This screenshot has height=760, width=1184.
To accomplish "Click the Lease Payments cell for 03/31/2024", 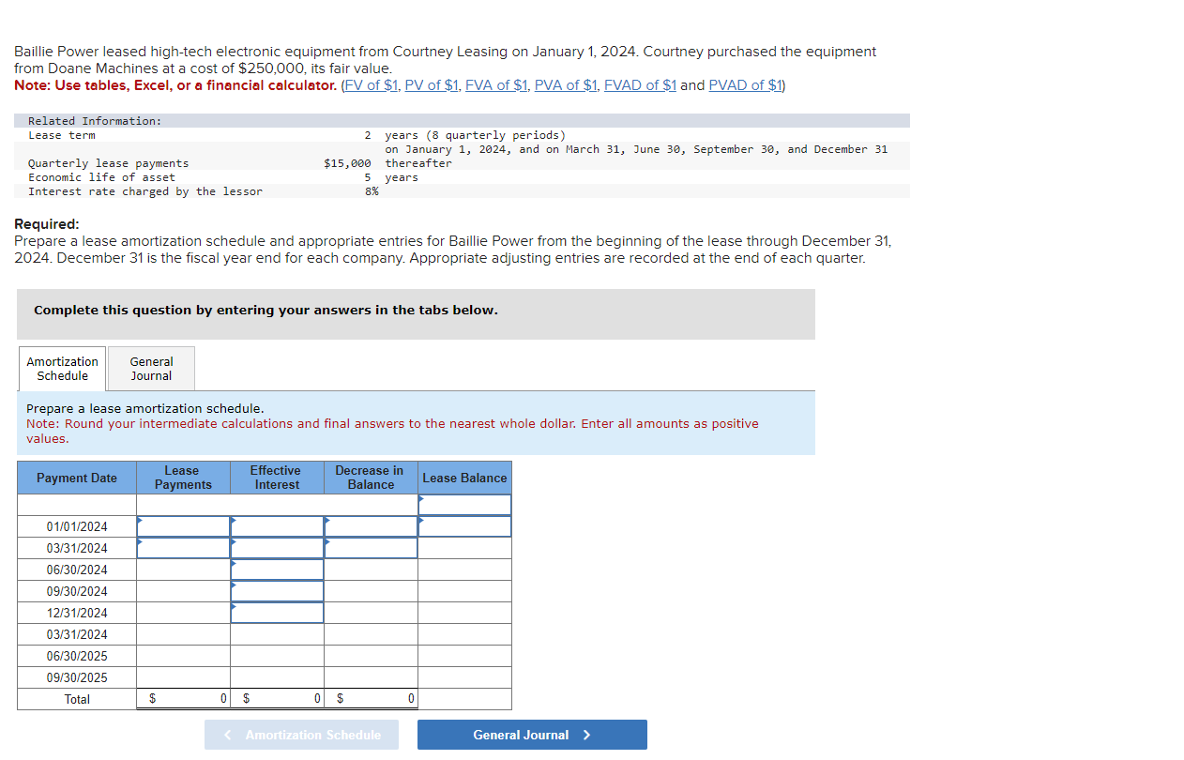I will pyautogui.click(x=183, y=548).
